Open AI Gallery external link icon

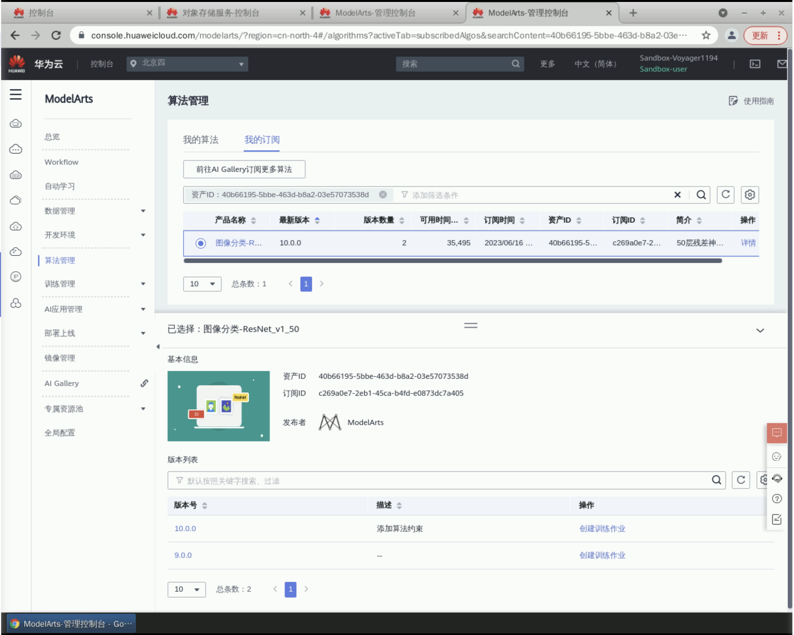(x=144, y=383)
